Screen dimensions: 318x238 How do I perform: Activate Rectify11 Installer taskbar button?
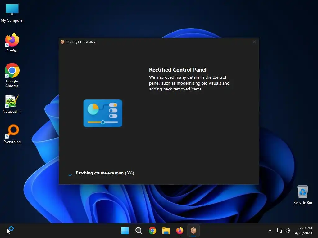[x=193, y=231]
